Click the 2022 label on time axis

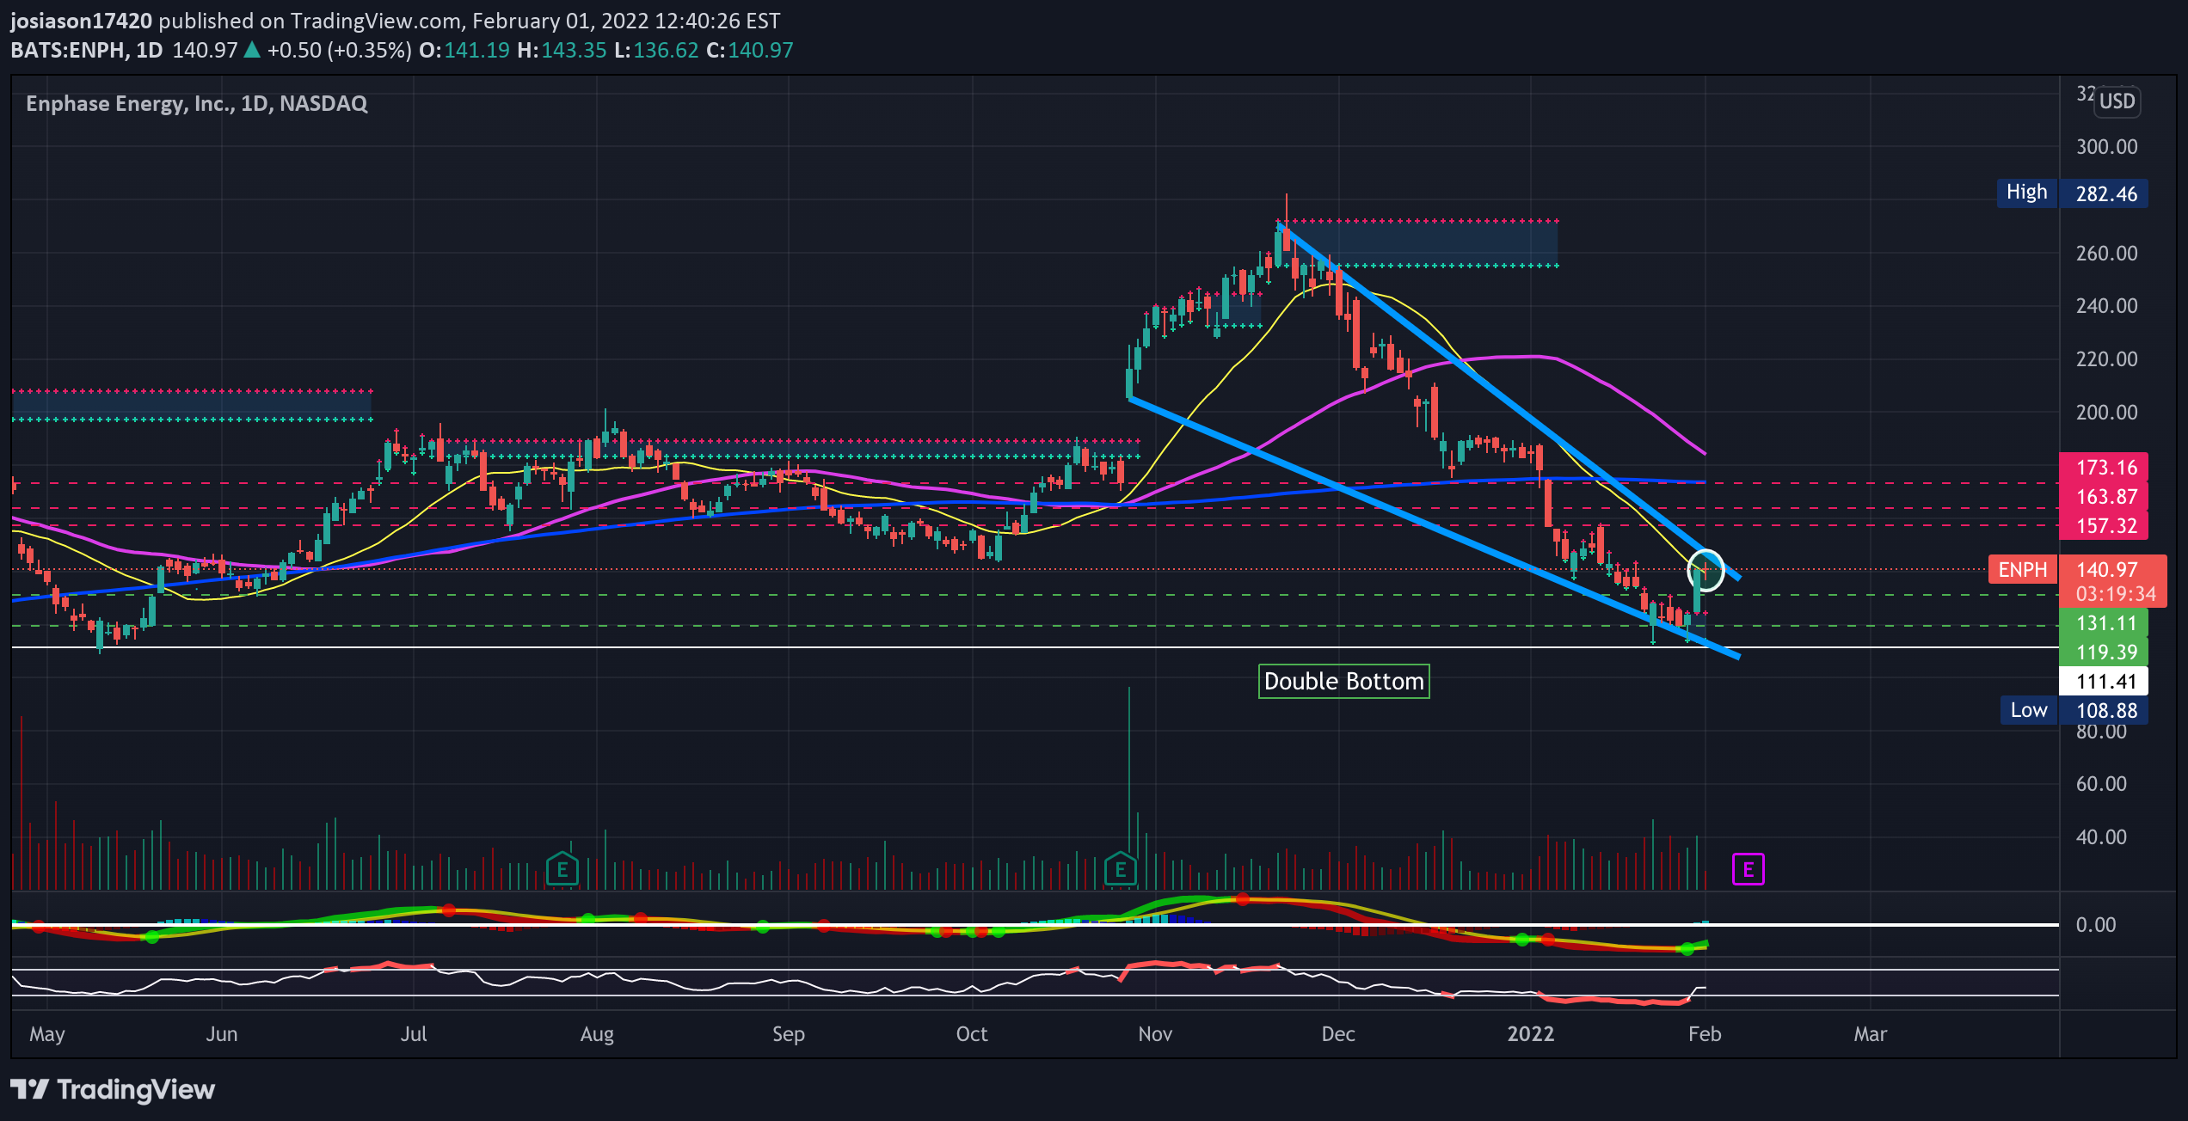(1530, 1033)
